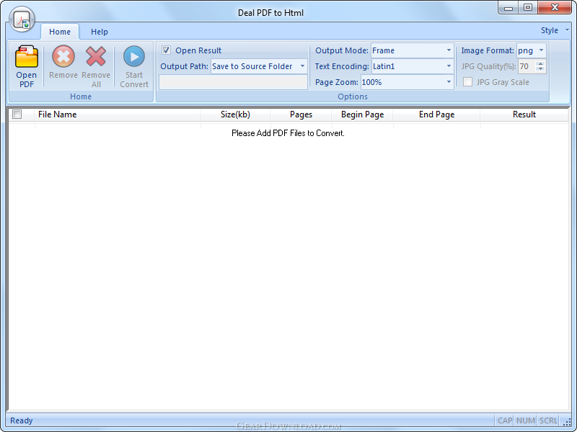Click the Open PDF icon
Screen dimensions: 577x432
(26, 58)
